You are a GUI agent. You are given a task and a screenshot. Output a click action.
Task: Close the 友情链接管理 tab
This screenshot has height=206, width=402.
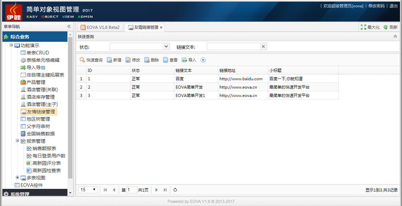[x=161, y=27]
